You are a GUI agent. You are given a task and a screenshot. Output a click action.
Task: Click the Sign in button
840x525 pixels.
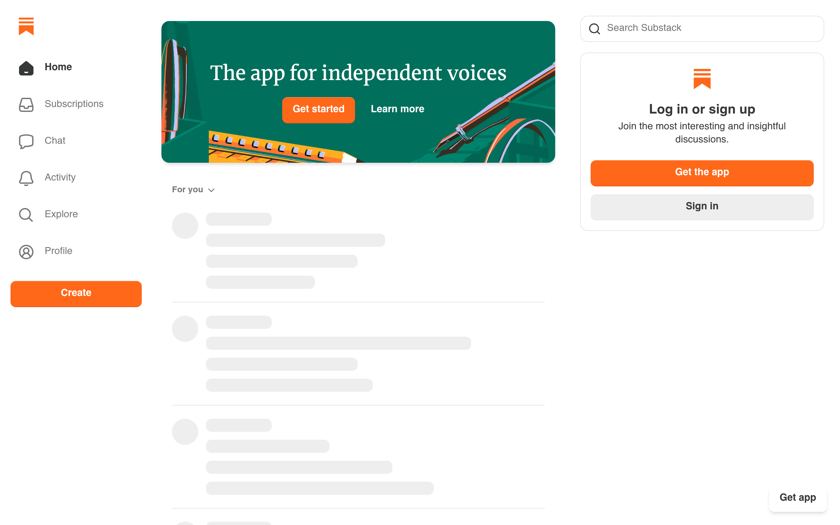tap(702, 207)
